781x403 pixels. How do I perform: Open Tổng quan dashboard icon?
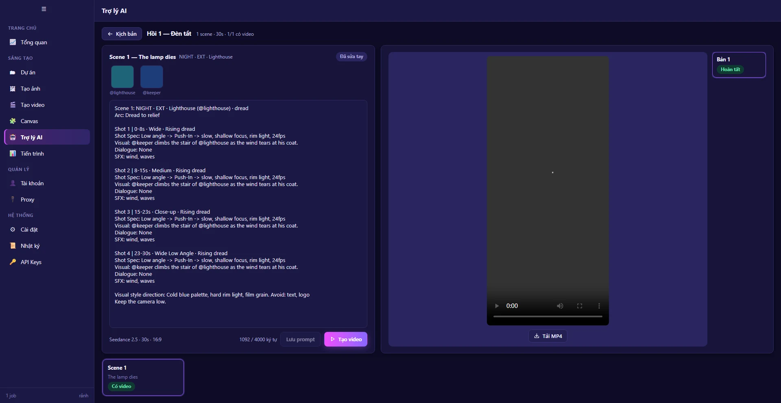tap(13, 42)
